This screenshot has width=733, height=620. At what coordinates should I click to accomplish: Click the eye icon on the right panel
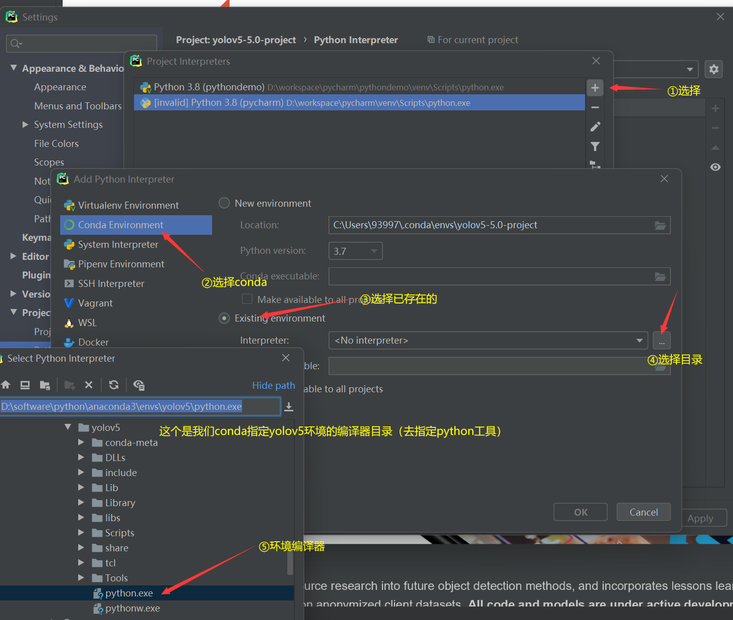point(715,167)
